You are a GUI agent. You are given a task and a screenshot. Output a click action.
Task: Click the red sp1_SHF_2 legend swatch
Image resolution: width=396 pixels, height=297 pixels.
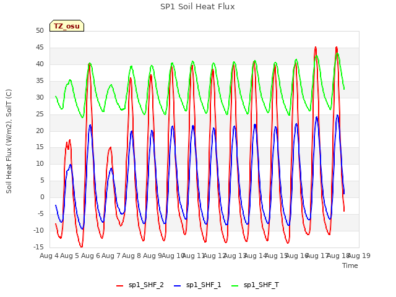[x=119, y=286]
